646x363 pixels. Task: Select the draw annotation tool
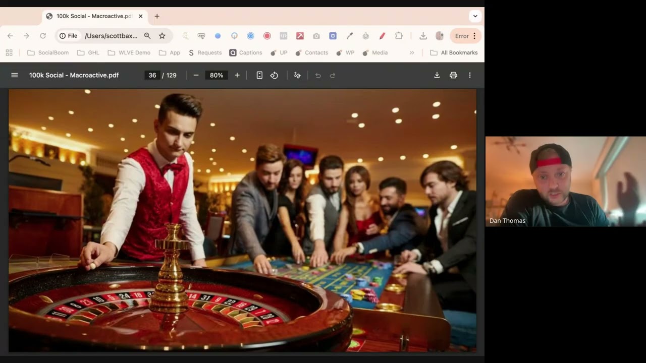point(297,75)
